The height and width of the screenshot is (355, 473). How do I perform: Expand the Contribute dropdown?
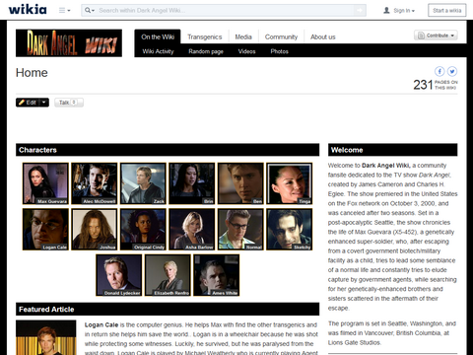(x=436, y=35)
